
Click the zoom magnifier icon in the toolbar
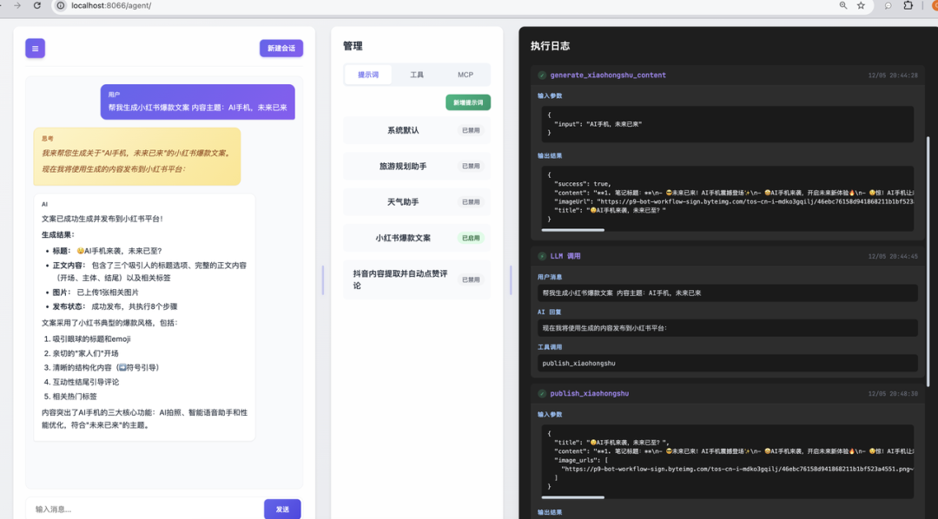pyautogui.click(x=842, y=6)
